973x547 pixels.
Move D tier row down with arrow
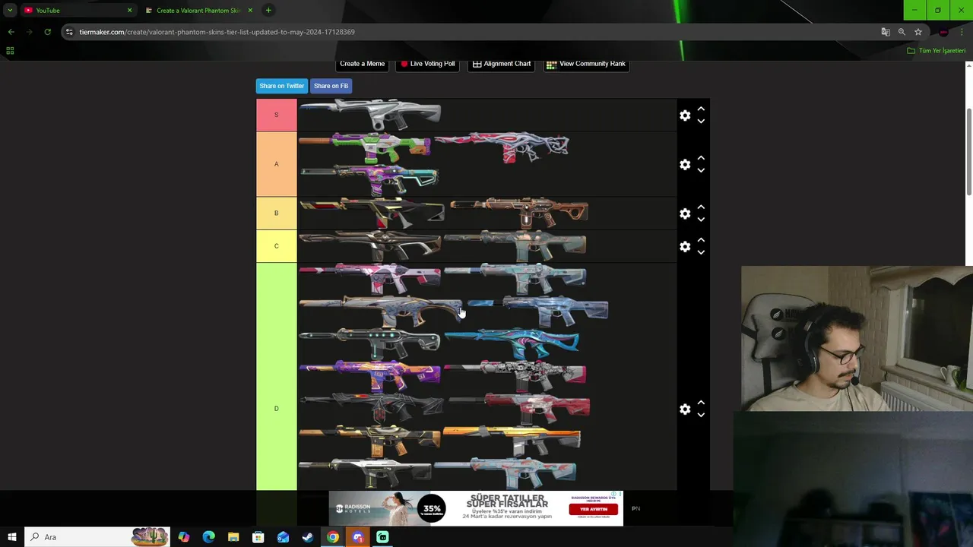[701, 415]
